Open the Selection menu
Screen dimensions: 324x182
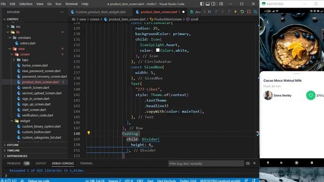[x=26, y=4]
